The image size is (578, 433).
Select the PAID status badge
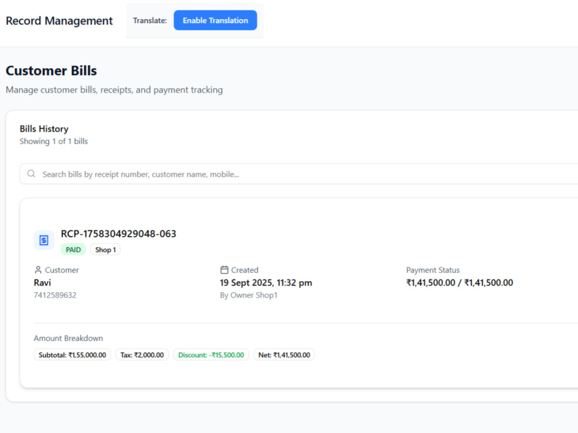point(73,249)
